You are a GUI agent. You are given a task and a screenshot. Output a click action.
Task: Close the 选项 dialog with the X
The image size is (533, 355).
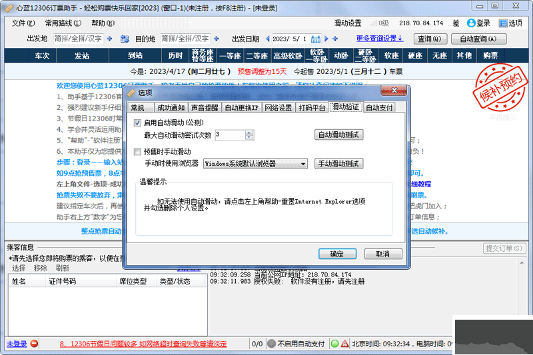click(x=394, y=91)
